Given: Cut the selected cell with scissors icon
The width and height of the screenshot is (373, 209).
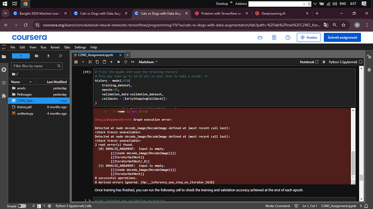Looking at the screenshot, I should click(x=90, y=62).
